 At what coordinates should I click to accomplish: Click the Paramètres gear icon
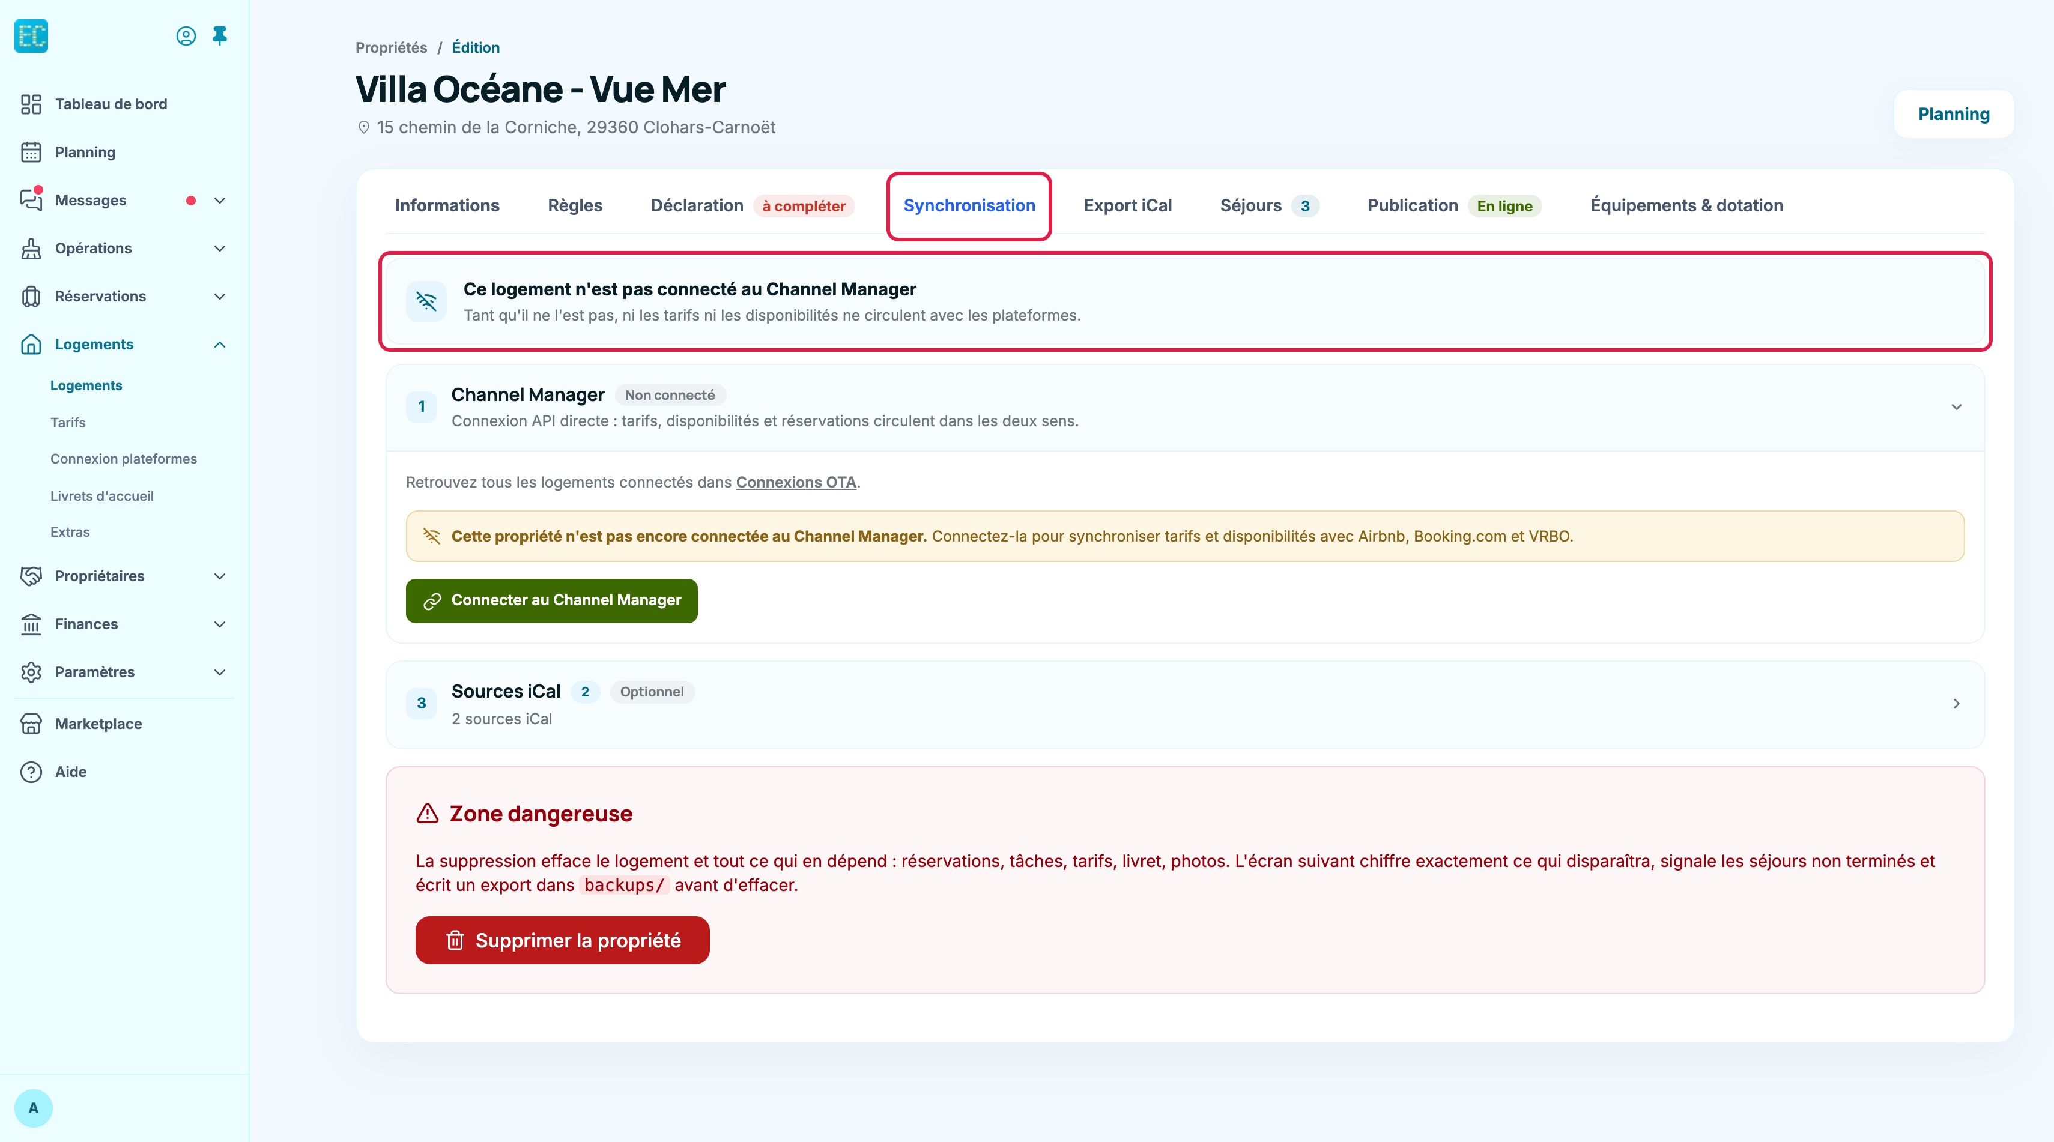coord(31,672)
